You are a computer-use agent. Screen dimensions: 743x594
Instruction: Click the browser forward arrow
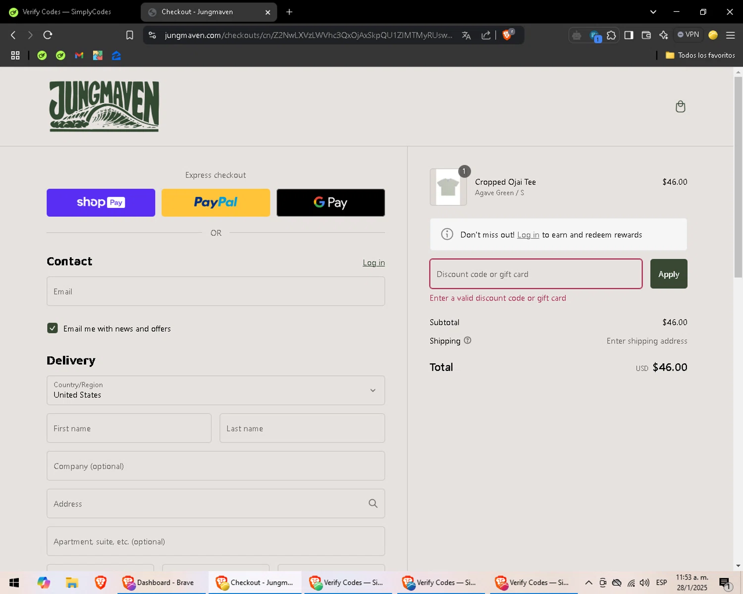click(30, 35)
